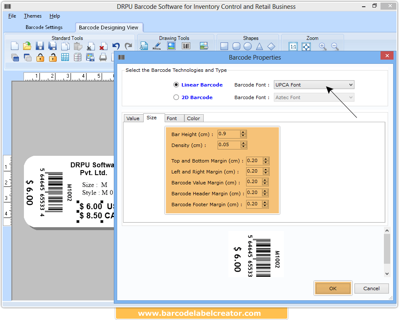Image resolution: width=399 pixels, height=320 pixels.
Task: Increase Bar Height using the up arrow
Action: 244,132
